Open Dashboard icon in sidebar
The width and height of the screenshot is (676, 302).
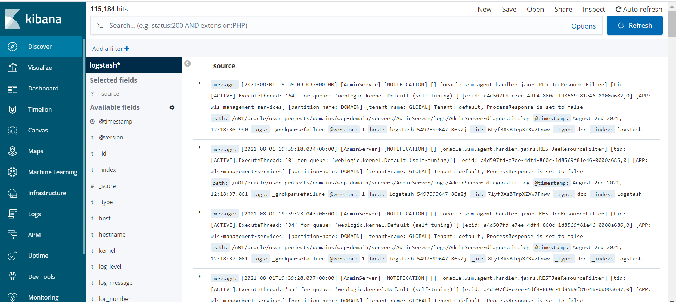(x=12, y=88)
